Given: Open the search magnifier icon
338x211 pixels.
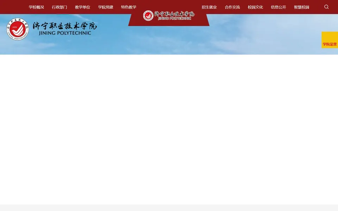Looking at the screenshot, I should (326, 7).
